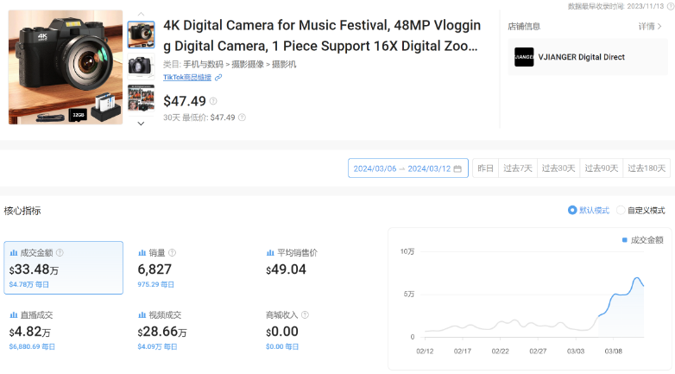Click the calendar icon in the date range field

457,168
